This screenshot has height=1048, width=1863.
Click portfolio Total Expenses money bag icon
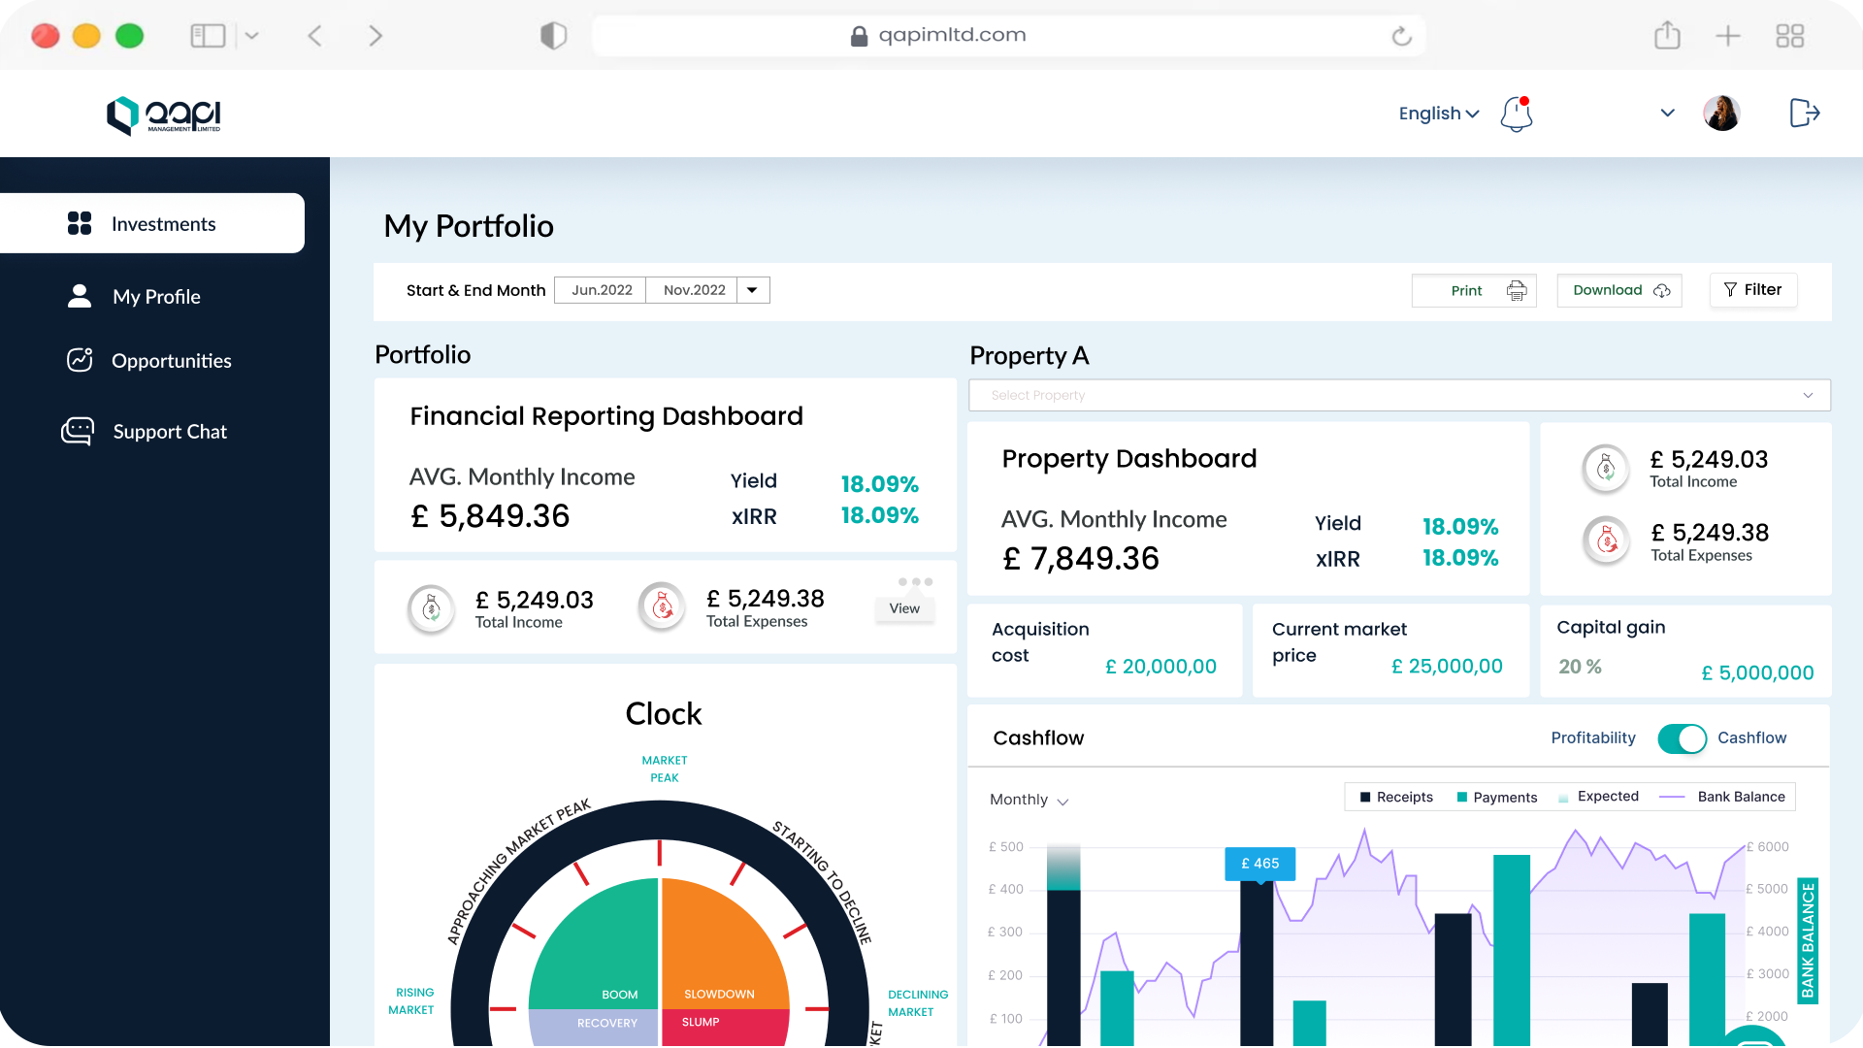[x=663, y=607]
